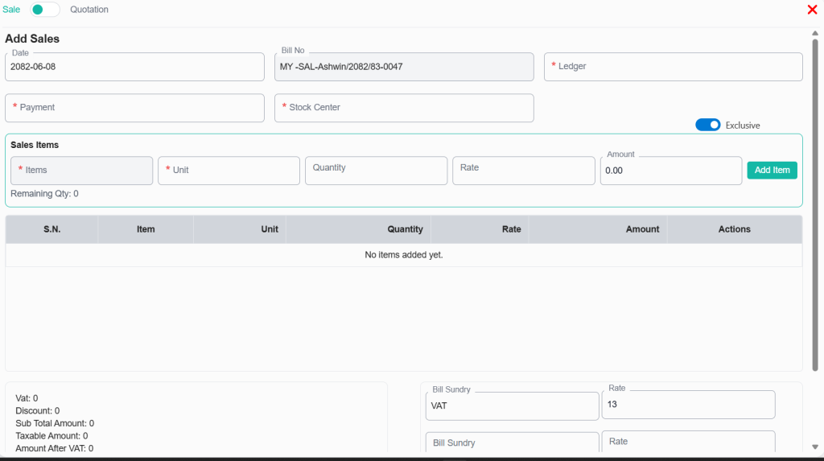This screenshot has height=461, width=824.
Task: Click the Bill No field
Action: (404, 68)
